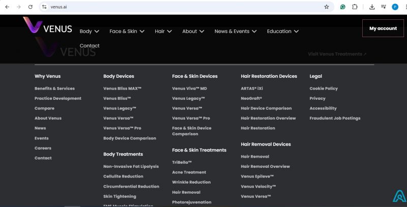Viewport: 407px width, 207px height.
Task: Open Photorejuvenation link
Action: (x=192, y=202)
